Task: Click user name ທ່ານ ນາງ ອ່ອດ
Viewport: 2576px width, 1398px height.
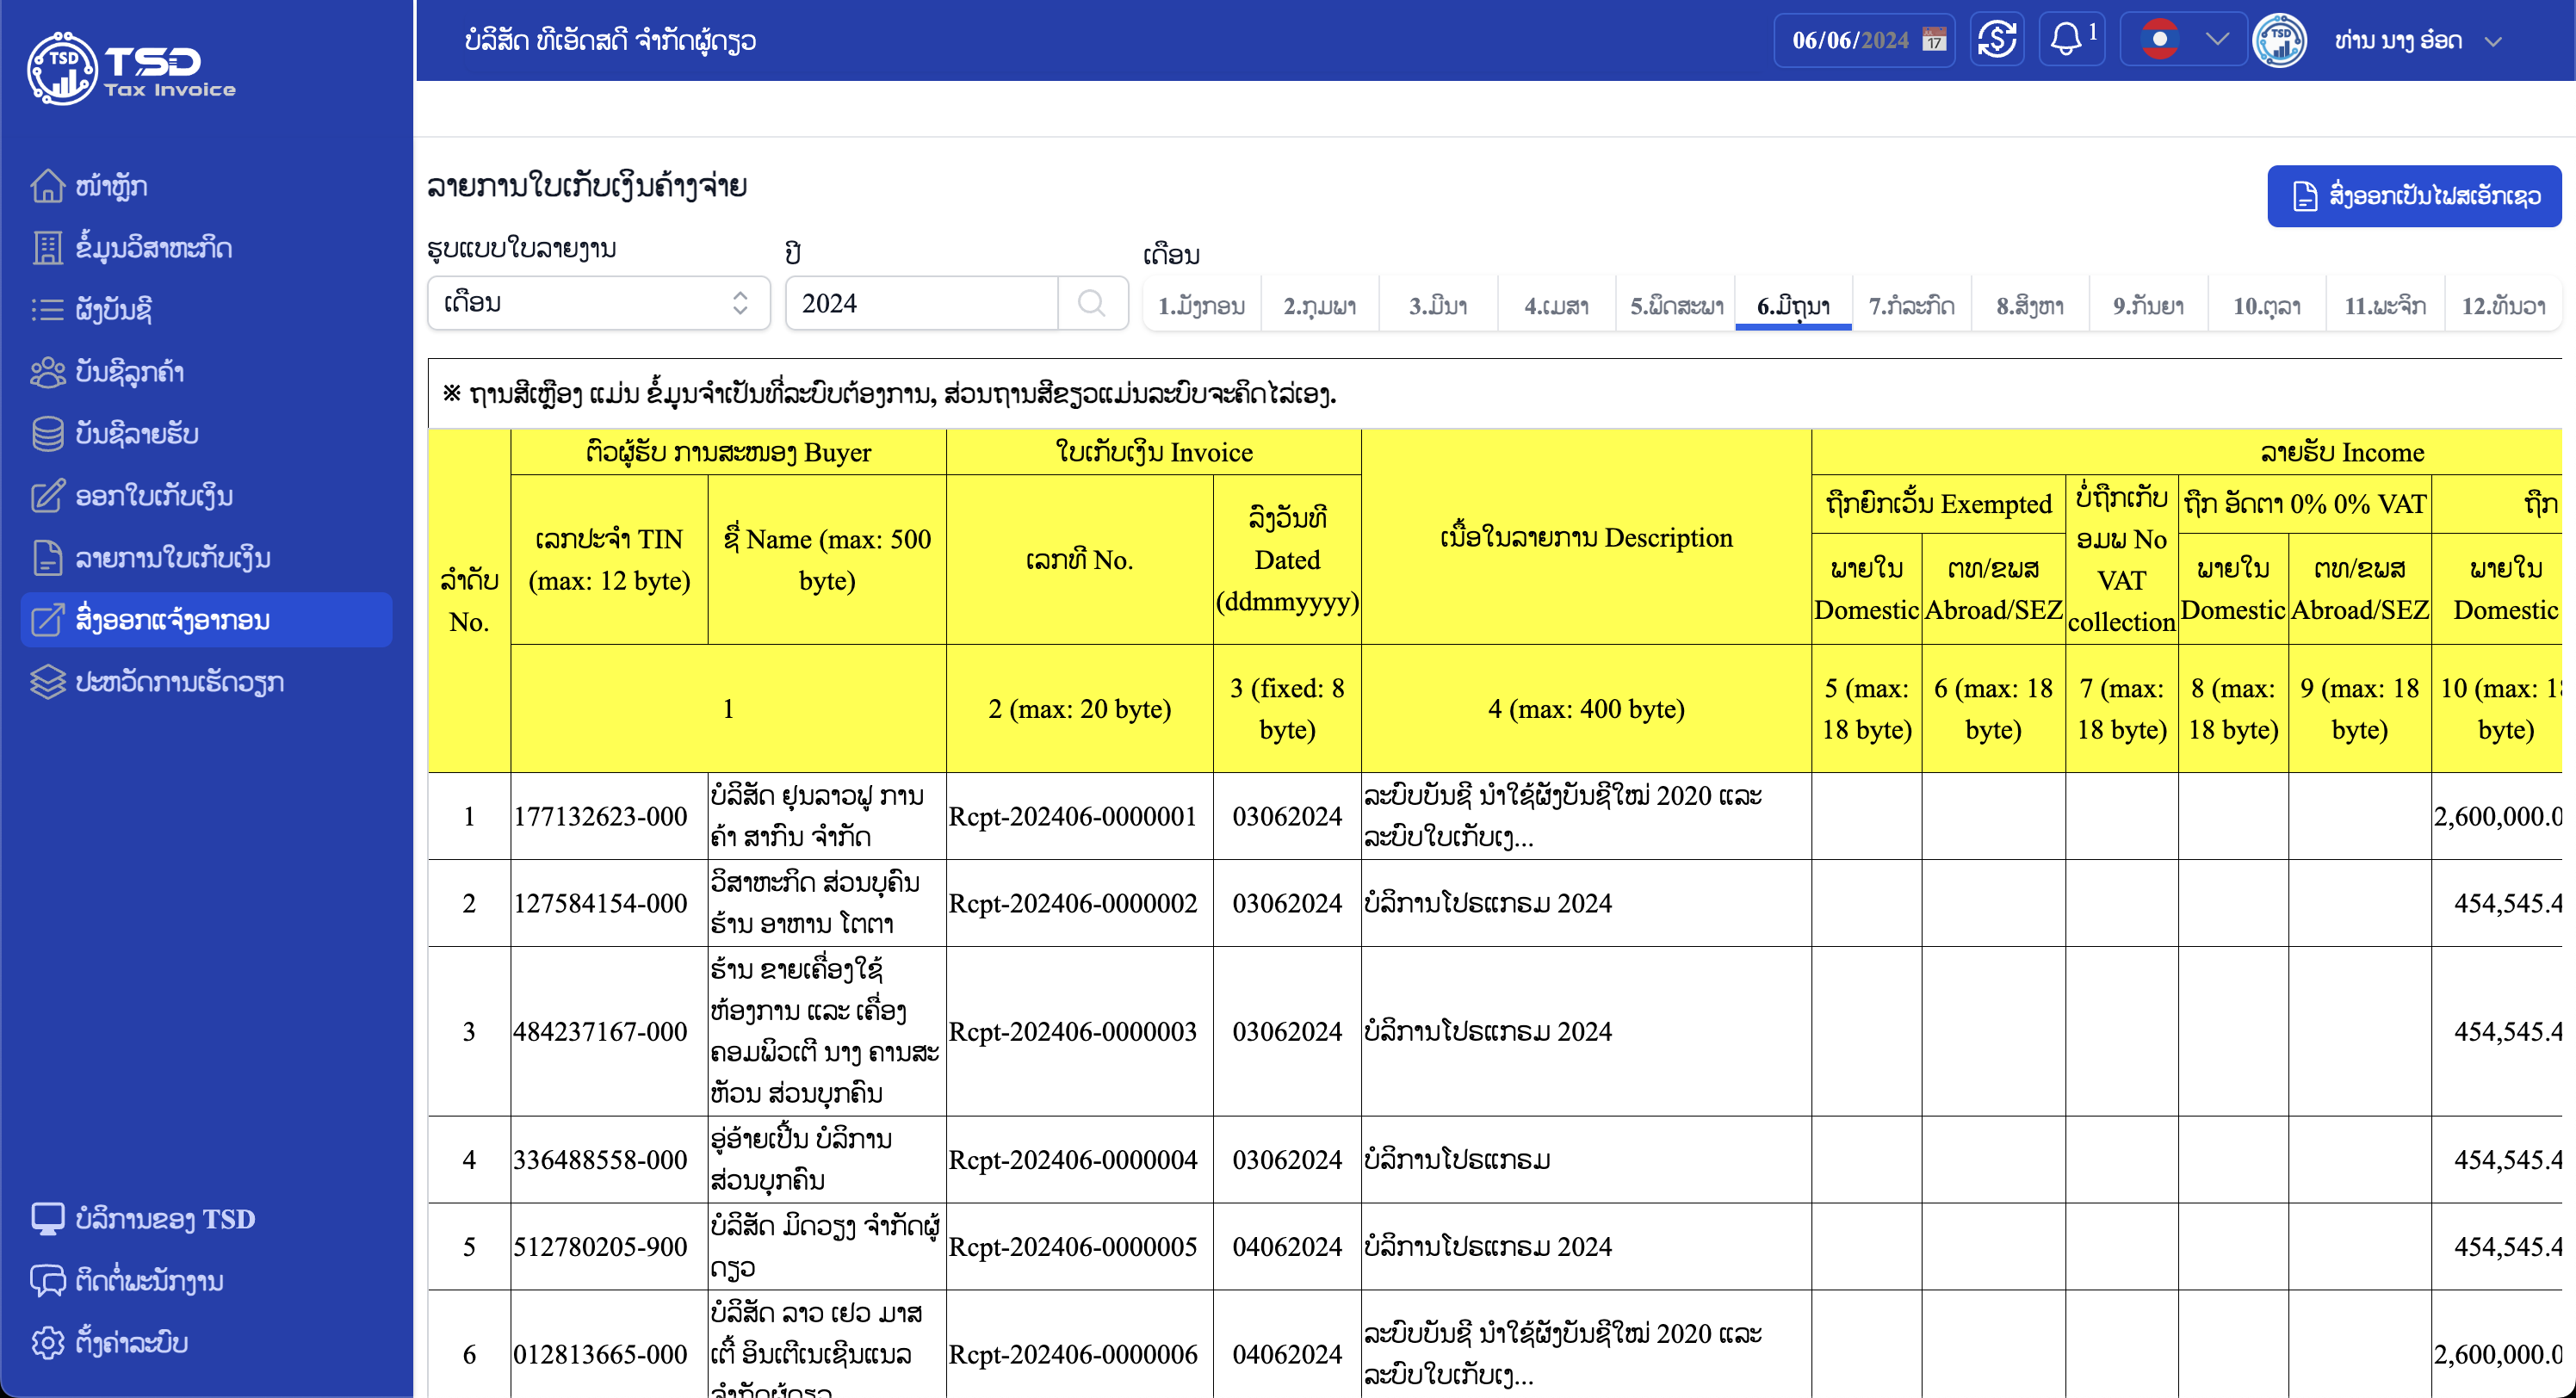Action: pos(2398,41)
